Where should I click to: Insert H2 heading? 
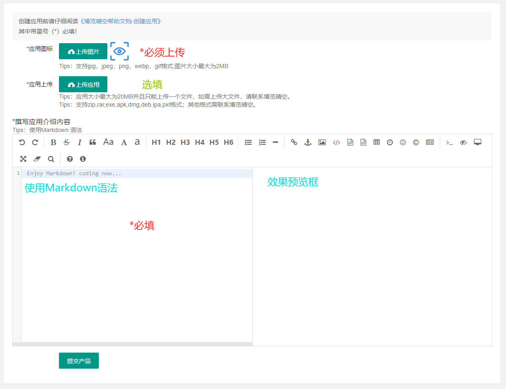tap(171, 142)
